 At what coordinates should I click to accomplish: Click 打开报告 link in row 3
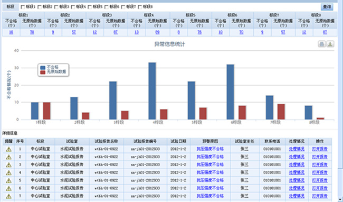(x=320, y=165)
